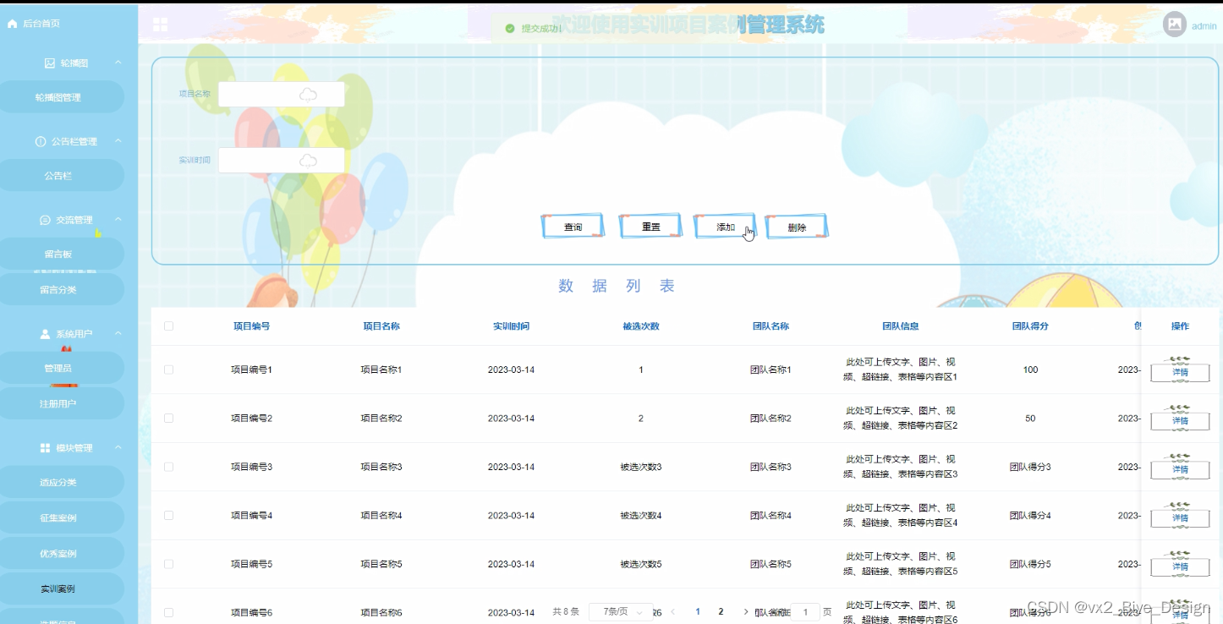Click the 删除 button
1223x624 pixels.
coord(797,227)
